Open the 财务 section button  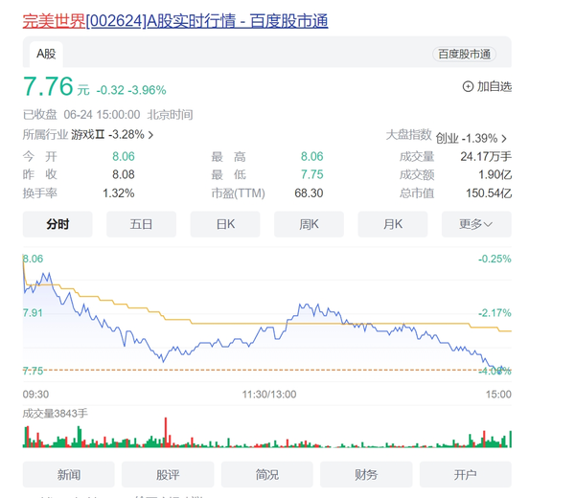366,475
